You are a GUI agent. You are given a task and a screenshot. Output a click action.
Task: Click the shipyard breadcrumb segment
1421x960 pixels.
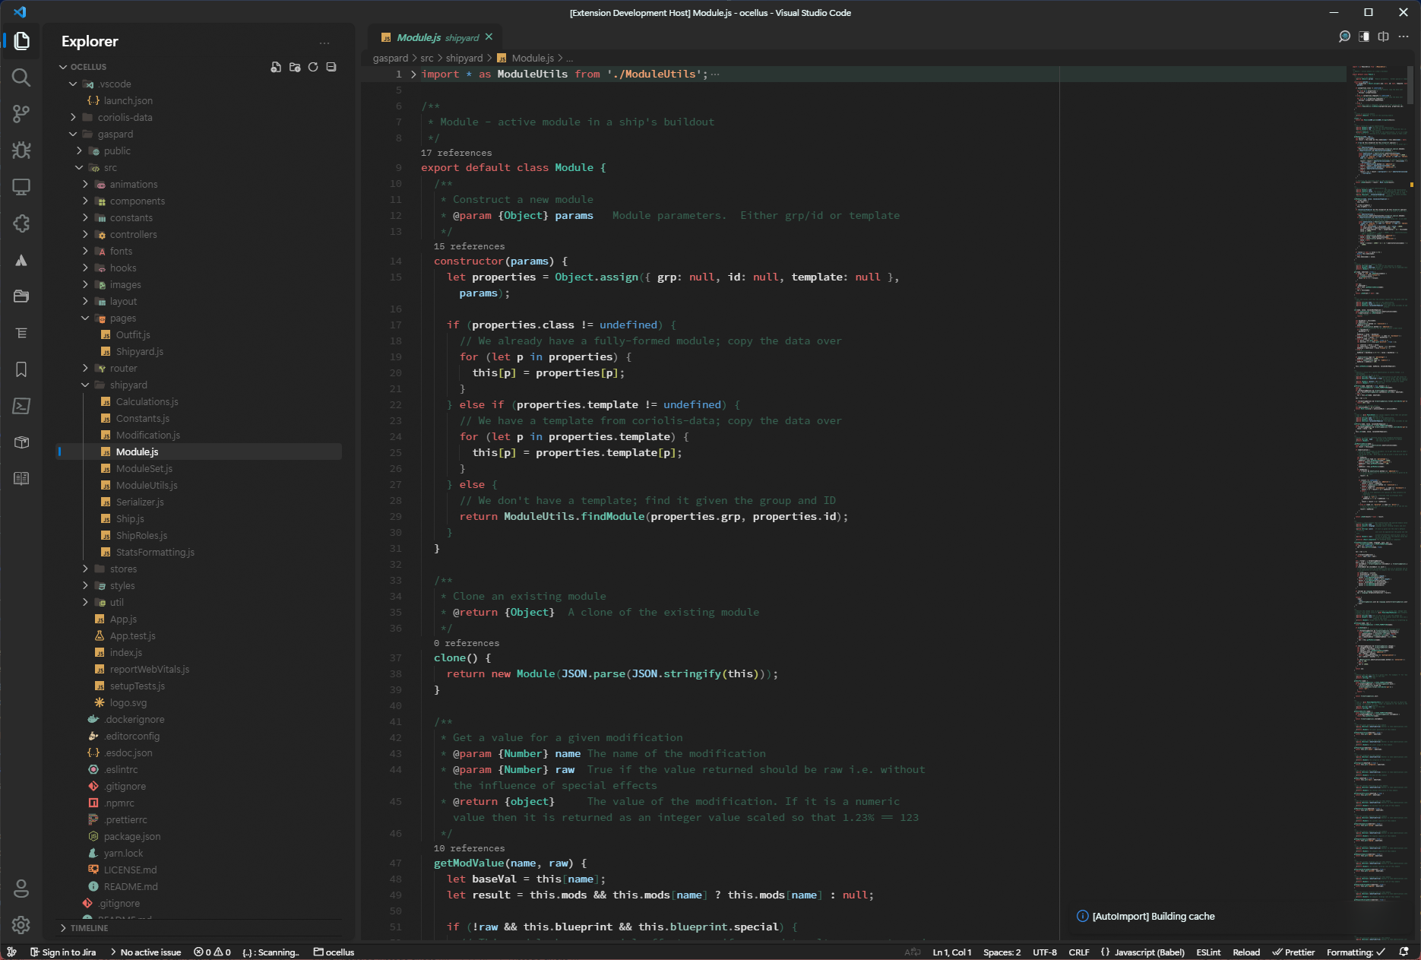pyautogui.click(x=464, y=58)
